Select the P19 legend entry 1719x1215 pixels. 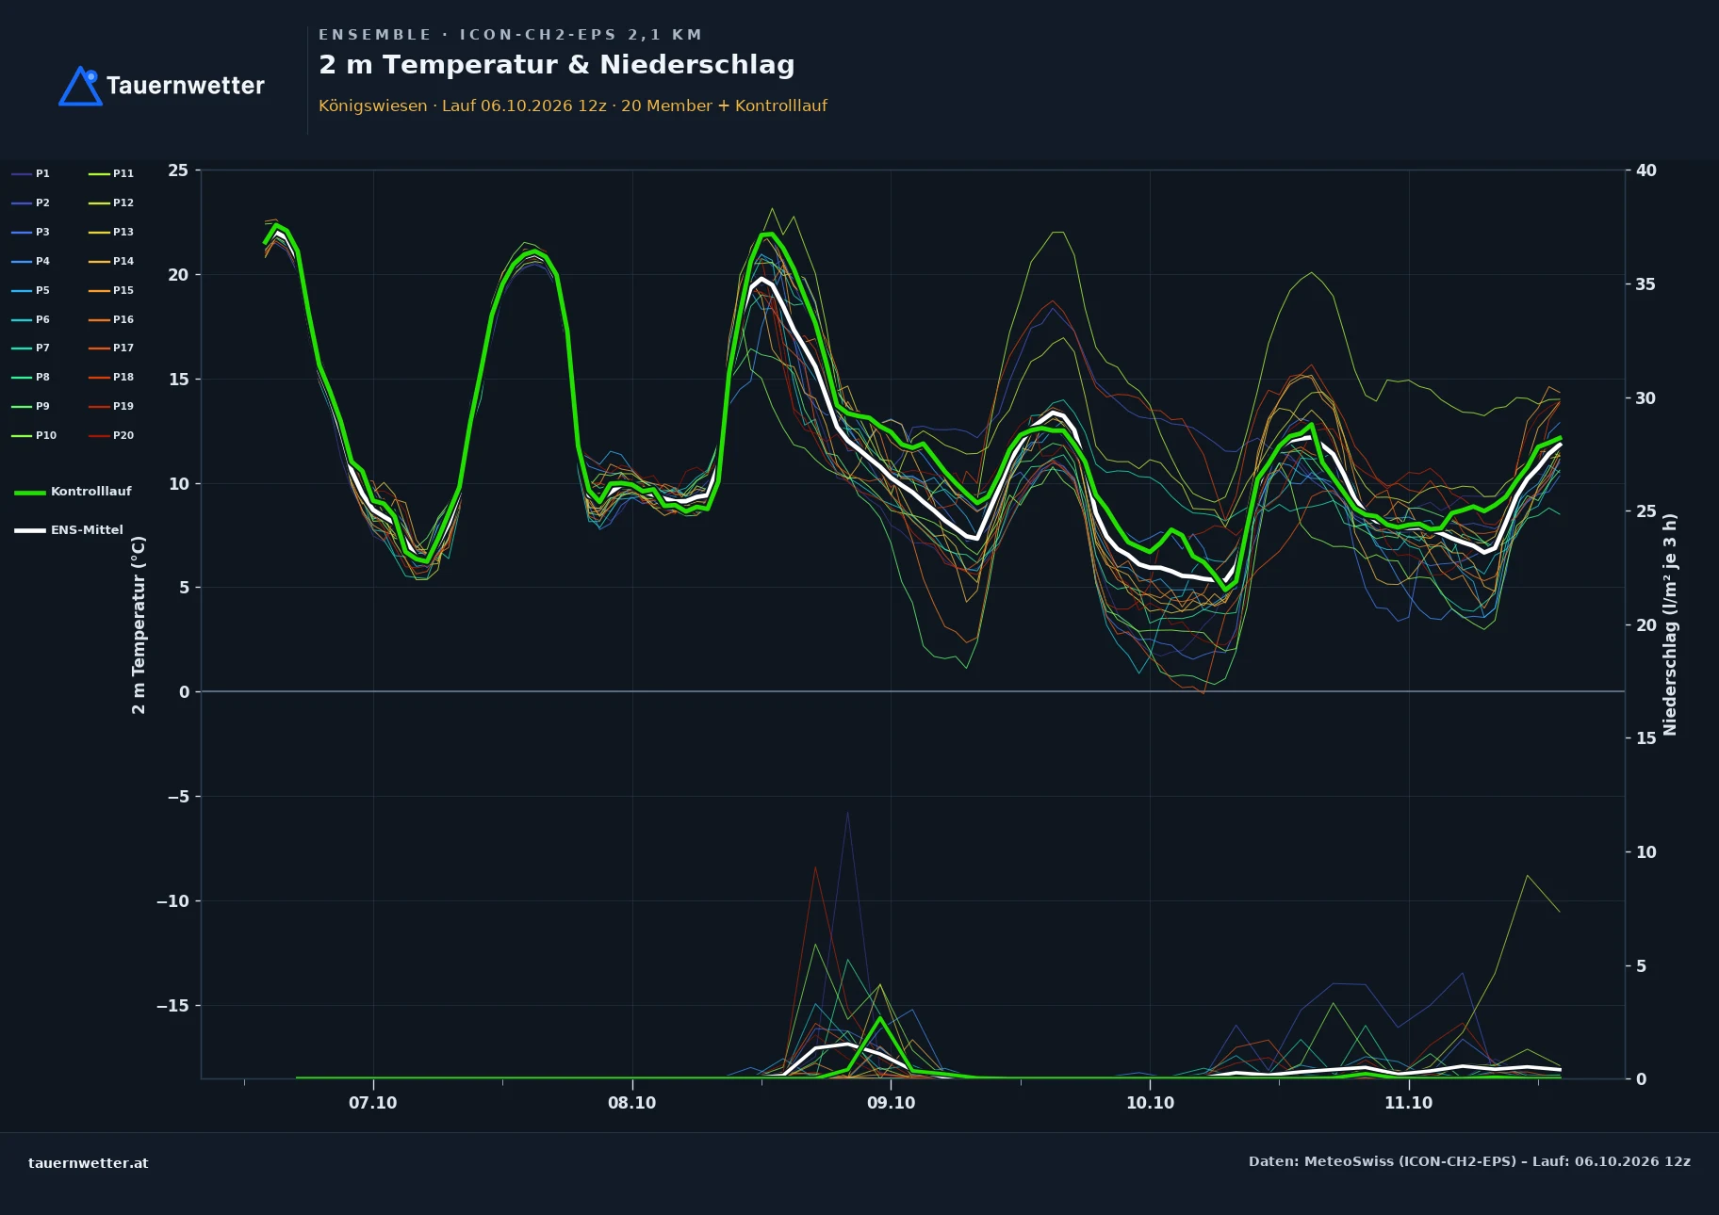(111, 406)
